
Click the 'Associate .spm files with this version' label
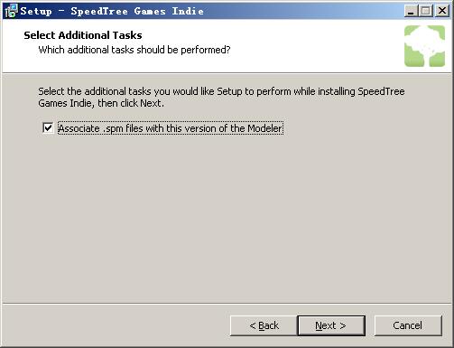coord(171,128)
